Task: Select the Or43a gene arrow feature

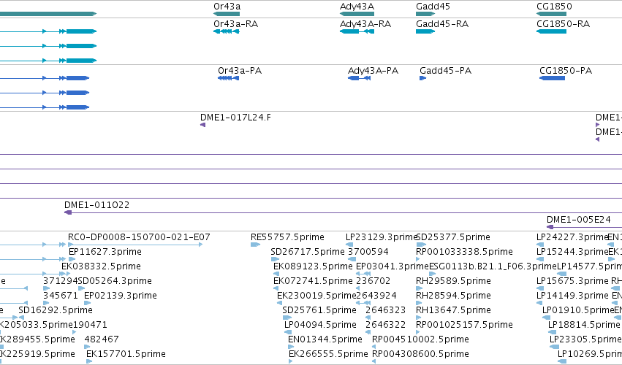Action: tap(227, 14)
